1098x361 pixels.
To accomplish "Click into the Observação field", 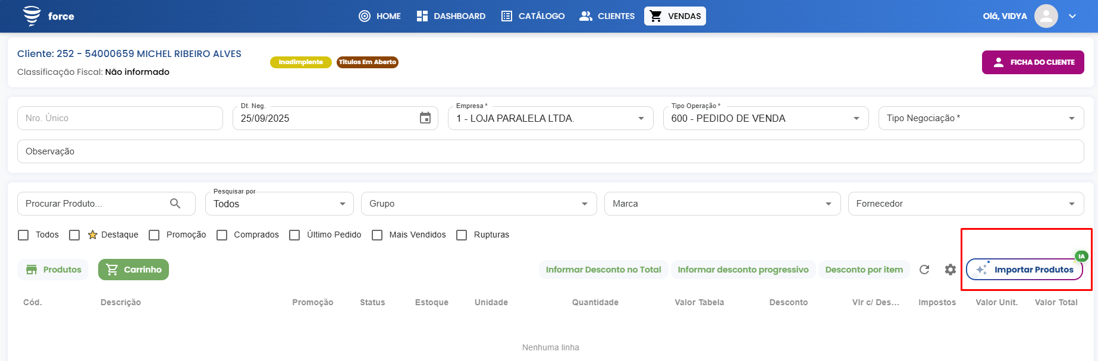I will click(x=551, y=151).
